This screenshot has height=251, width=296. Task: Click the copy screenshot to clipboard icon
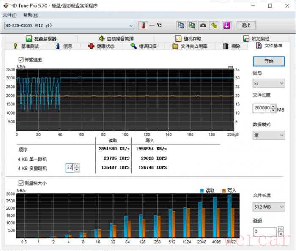point(192,25)
